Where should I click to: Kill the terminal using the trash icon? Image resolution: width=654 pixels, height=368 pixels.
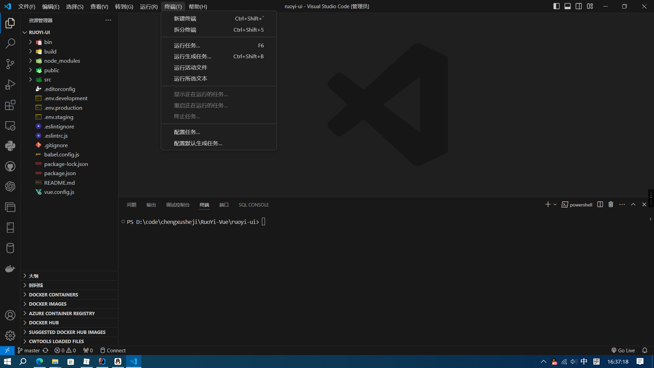610,204
